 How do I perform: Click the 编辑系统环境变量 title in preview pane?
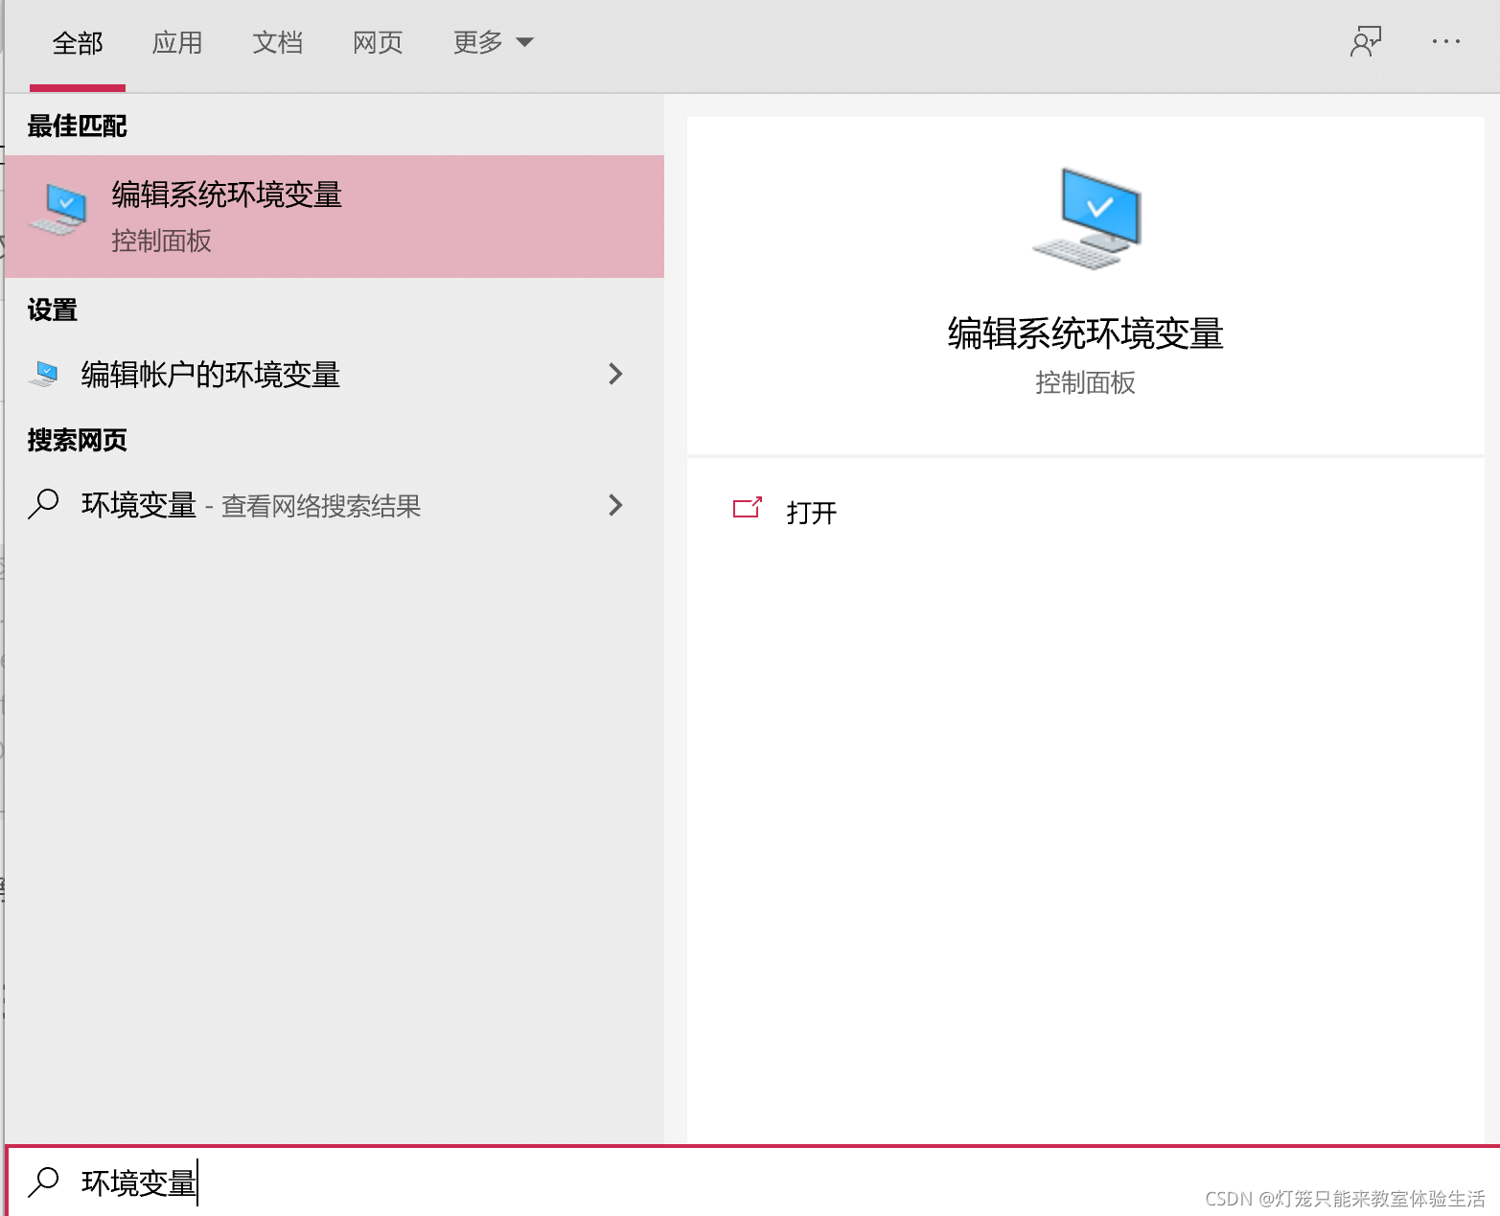(x=1086, y=333)
